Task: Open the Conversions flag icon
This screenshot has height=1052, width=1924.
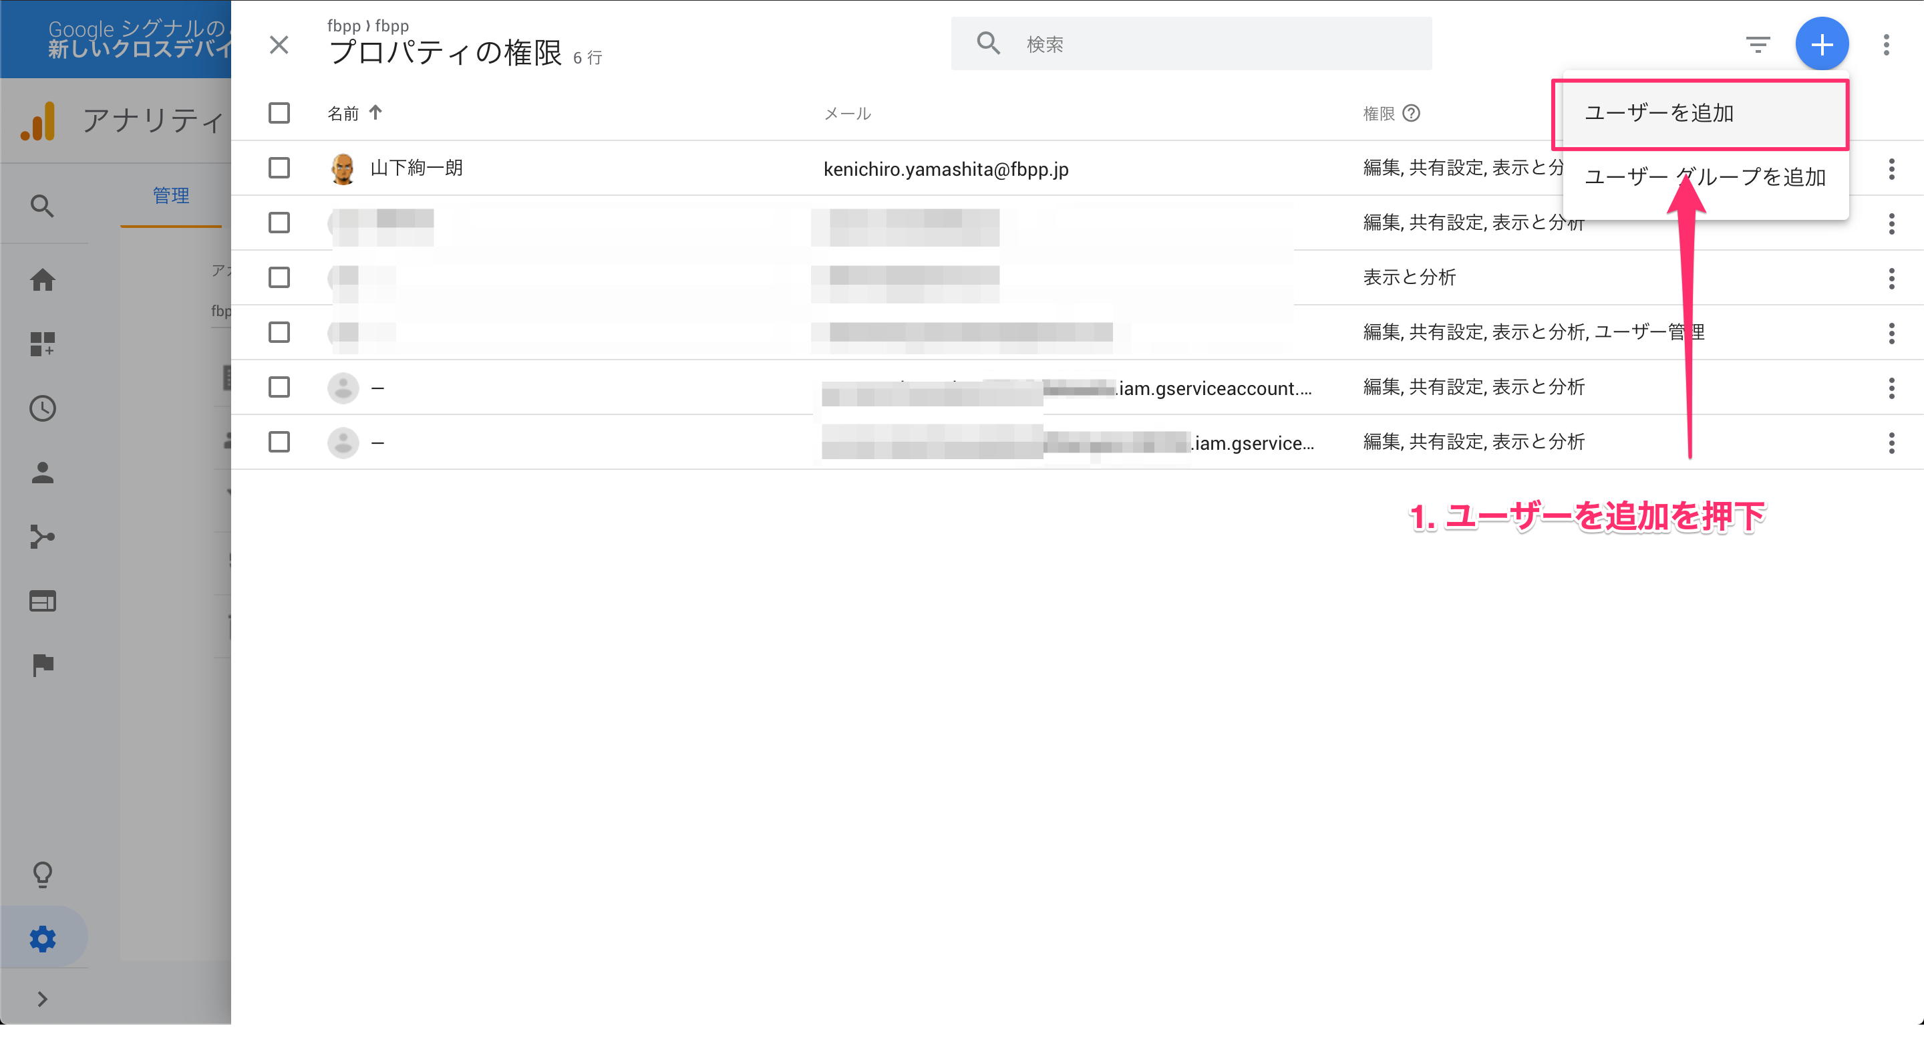Action: pyautogui.click(x=43, y=664)
